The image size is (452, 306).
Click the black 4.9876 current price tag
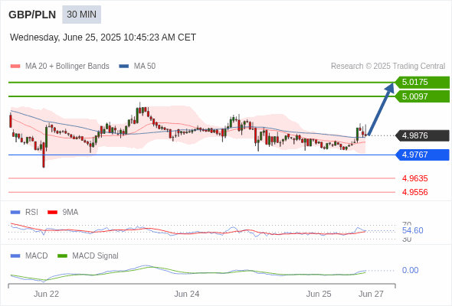422,135
